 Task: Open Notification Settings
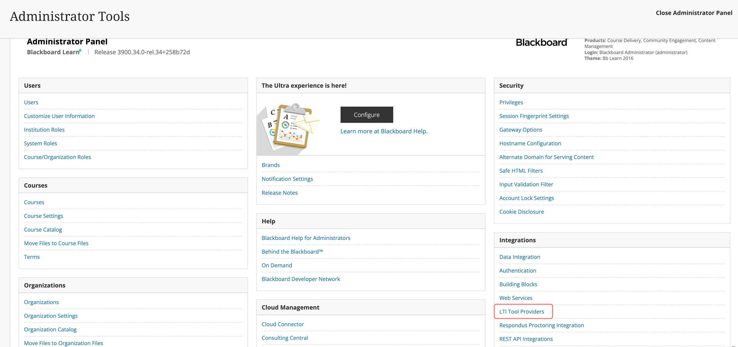point(287,179)
